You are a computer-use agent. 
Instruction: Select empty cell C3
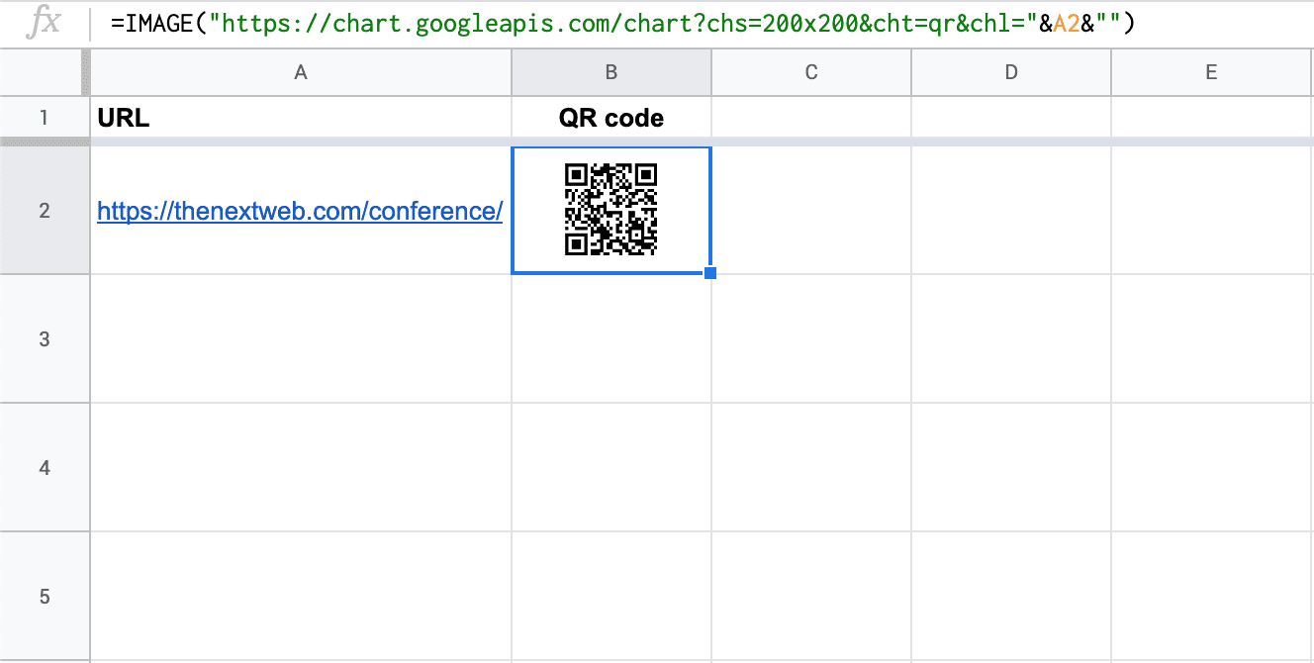coord(811,339)
